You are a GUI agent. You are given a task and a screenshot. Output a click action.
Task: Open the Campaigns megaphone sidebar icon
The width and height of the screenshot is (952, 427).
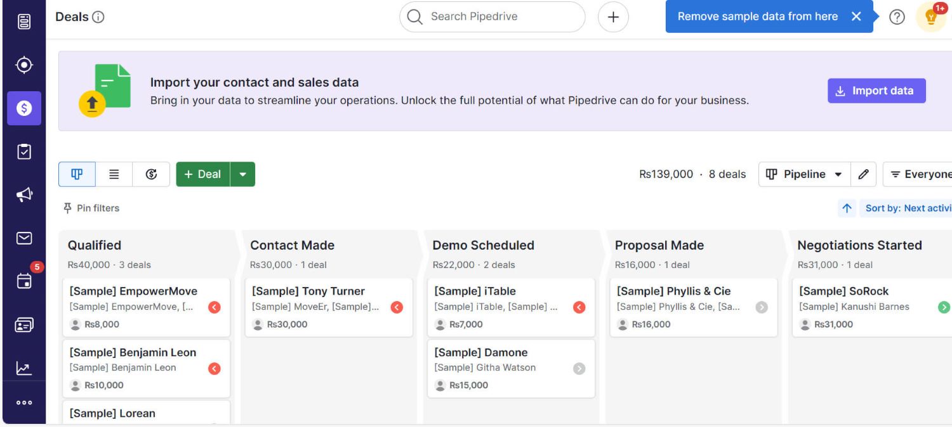coord(24,194)
